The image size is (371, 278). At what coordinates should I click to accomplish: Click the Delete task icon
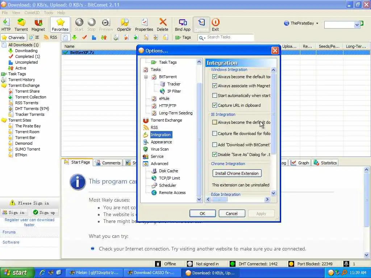(x=163, y=25)
